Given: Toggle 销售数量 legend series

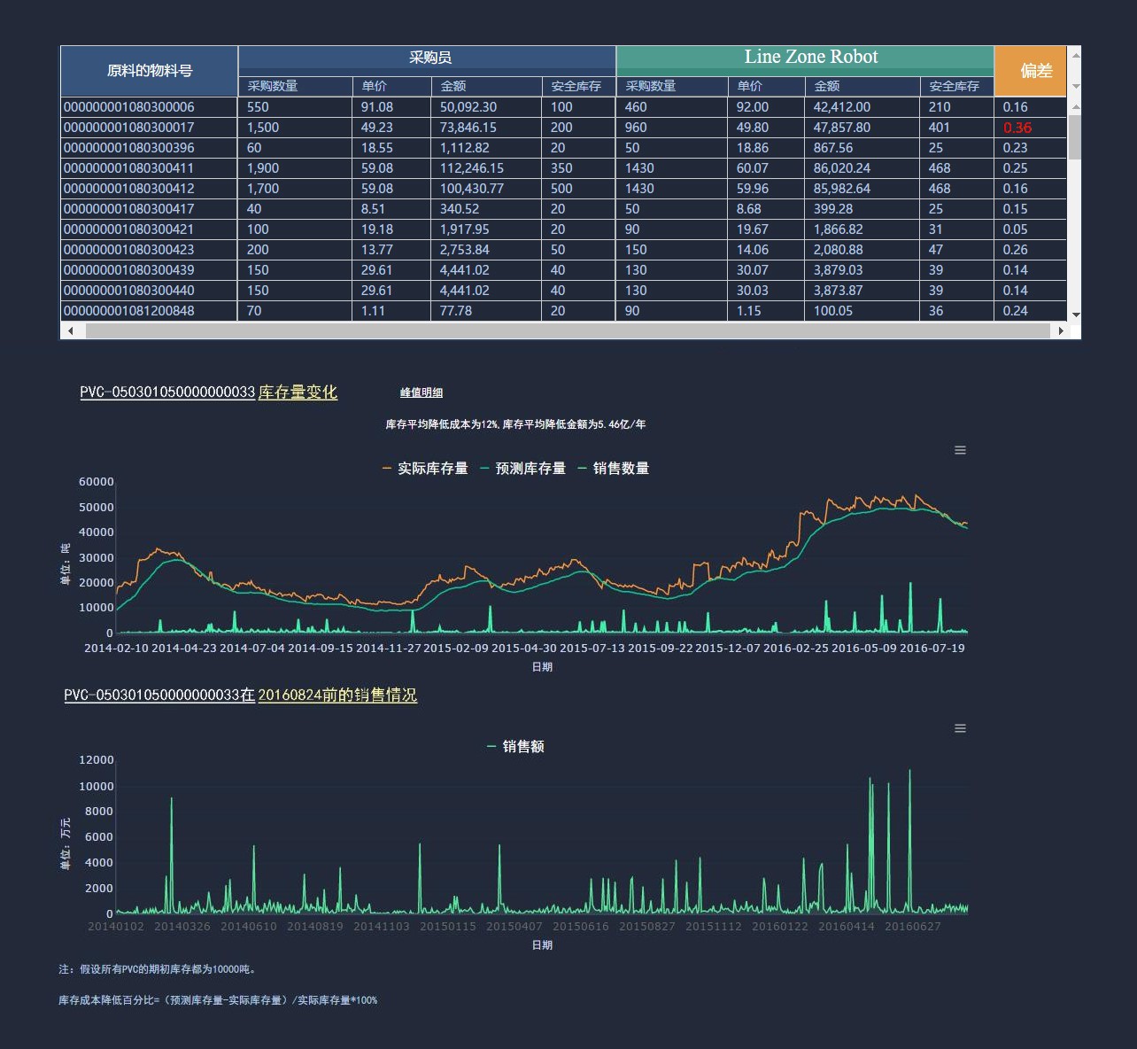Looking at the screenshot, I should click(x=614, y=468).
